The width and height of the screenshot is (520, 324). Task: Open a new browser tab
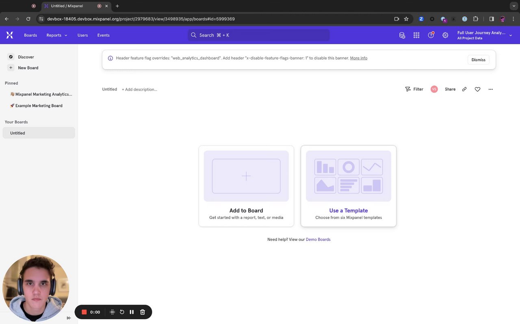117,6
